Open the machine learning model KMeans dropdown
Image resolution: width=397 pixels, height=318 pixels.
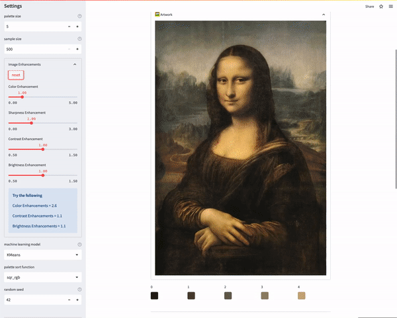pyautogui.click(x=43, y=255)
